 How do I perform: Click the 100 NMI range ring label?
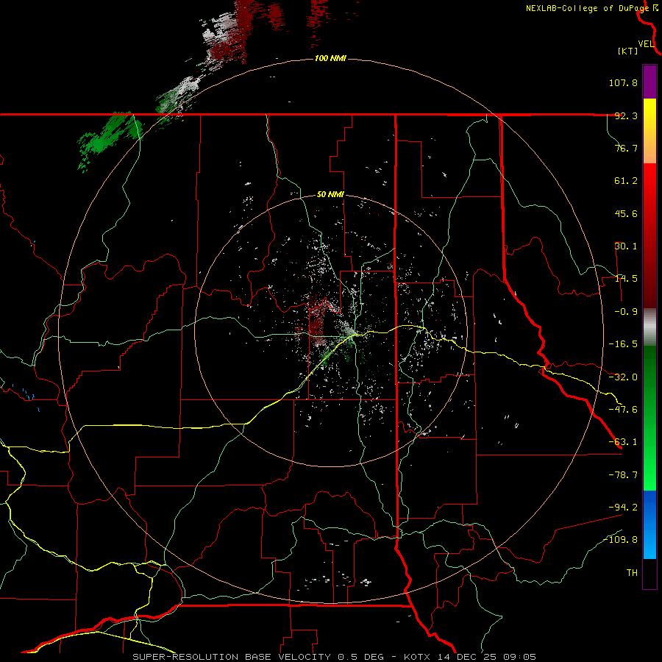coord(330,58)
